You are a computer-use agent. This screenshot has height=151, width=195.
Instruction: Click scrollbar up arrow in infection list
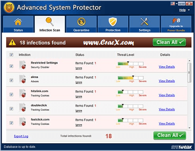189,61
